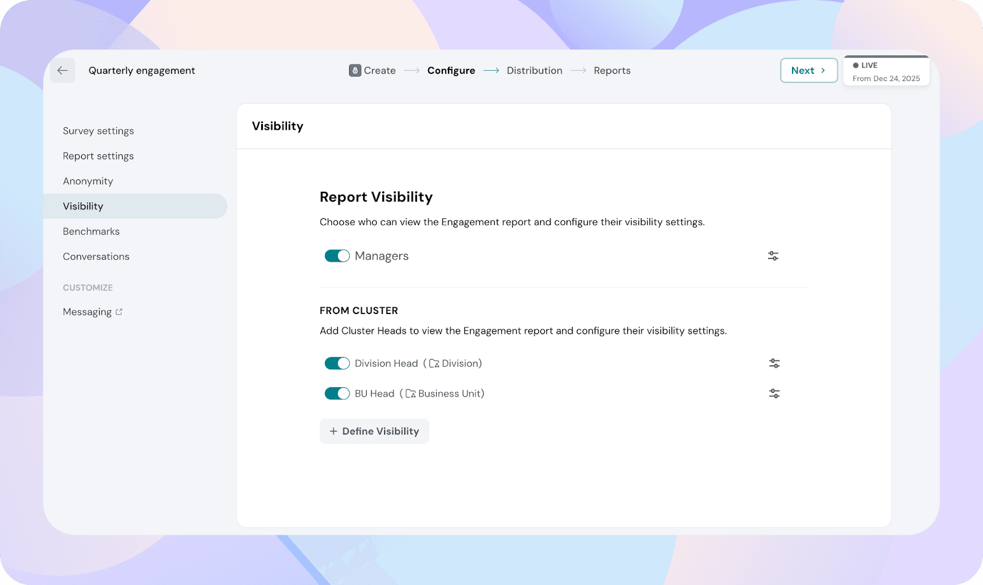Image resolution: width=983 pixels, height=585 pixels.
Task: Go to Conversations settings
Action: coord(96,257)
